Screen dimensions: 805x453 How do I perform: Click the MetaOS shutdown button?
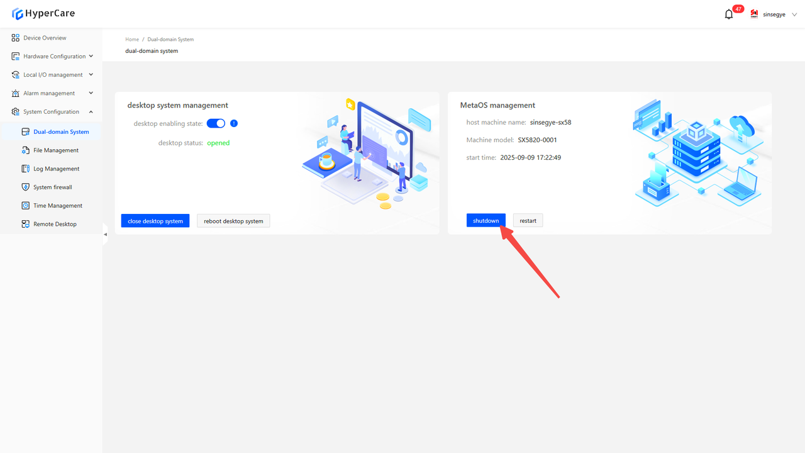(486, 220)
